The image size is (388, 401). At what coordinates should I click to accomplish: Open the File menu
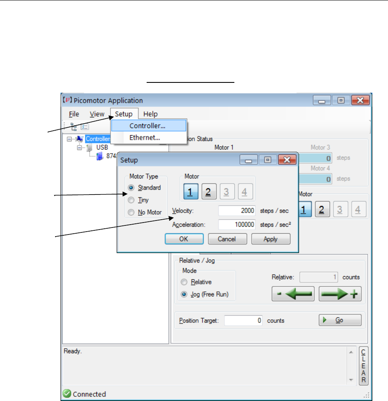click(x=74, y=114)
